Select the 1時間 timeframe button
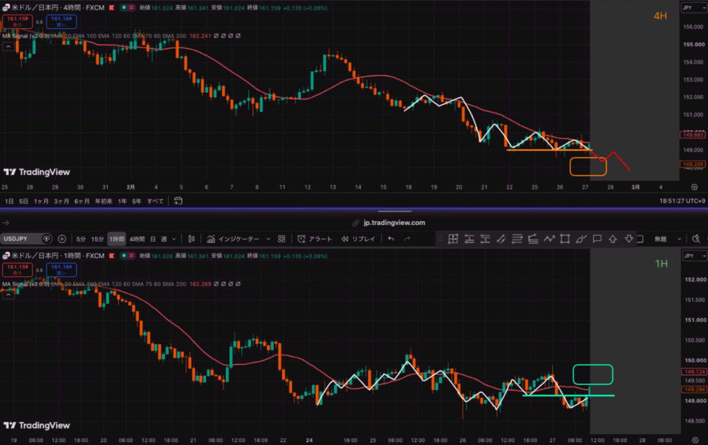708x445 pixels. (x=116, y=239)
